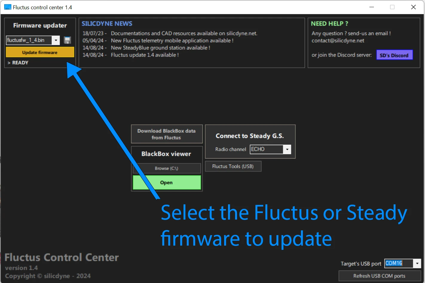This screenshot has width=425, height=283.
Task: Click the Fluctus update 1.4 news entry
Action: (x=131, y=55)
